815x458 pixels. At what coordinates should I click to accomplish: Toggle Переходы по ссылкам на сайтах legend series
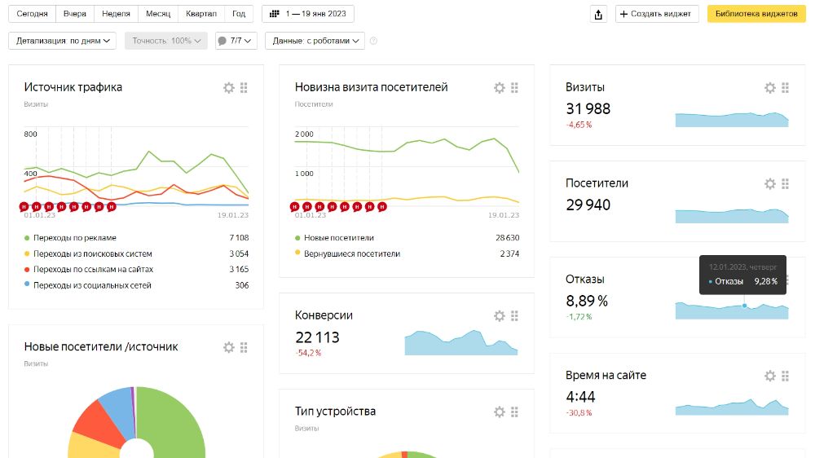tap(88, 269)
